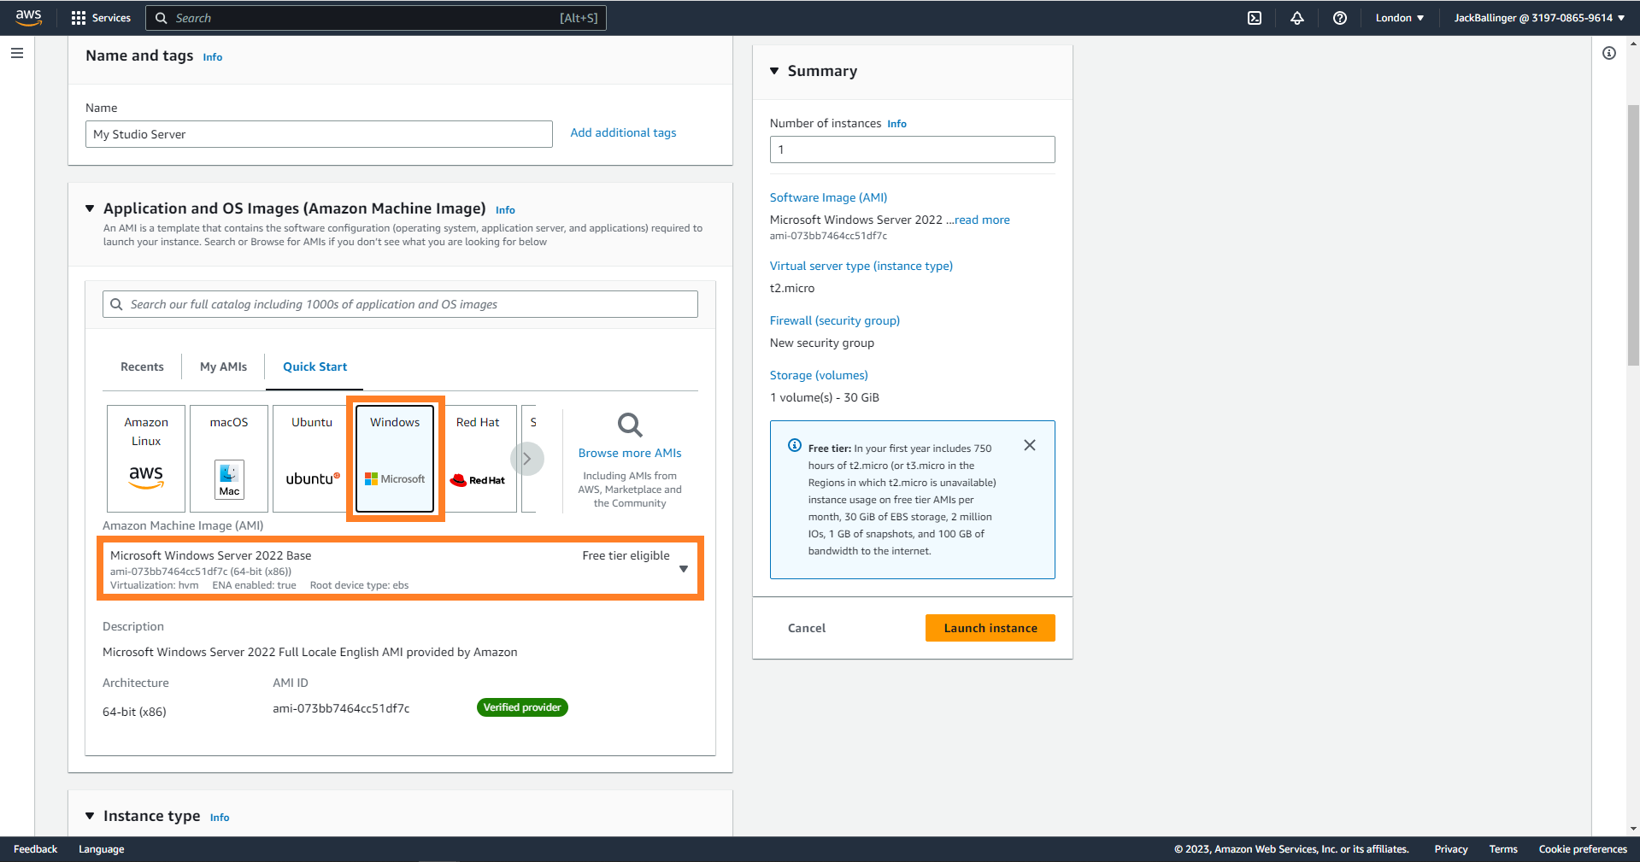Click the Verified provider badge
Viewport: 1640px width, 862px height.
tap(522, 707)
